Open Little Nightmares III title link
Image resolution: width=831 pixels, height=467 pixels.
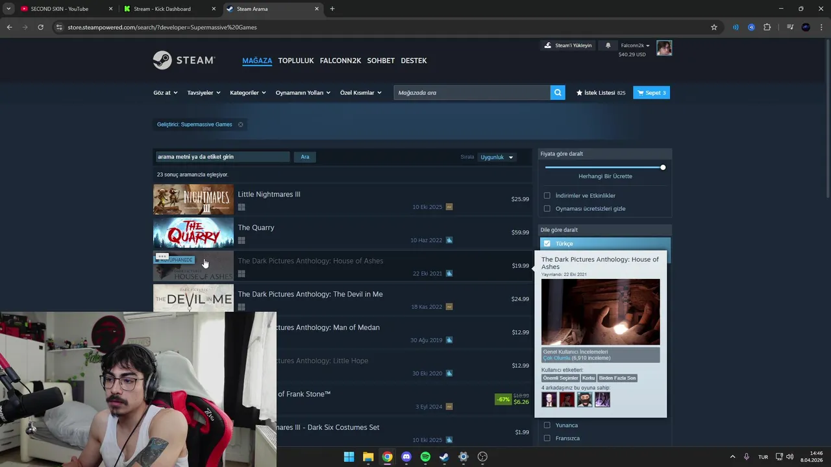(269, 194)
